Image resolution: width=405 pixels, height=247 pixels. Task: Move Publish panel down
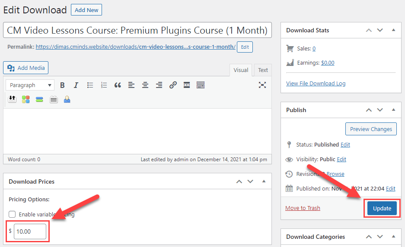pyautogui.click(x=380, y=110)
